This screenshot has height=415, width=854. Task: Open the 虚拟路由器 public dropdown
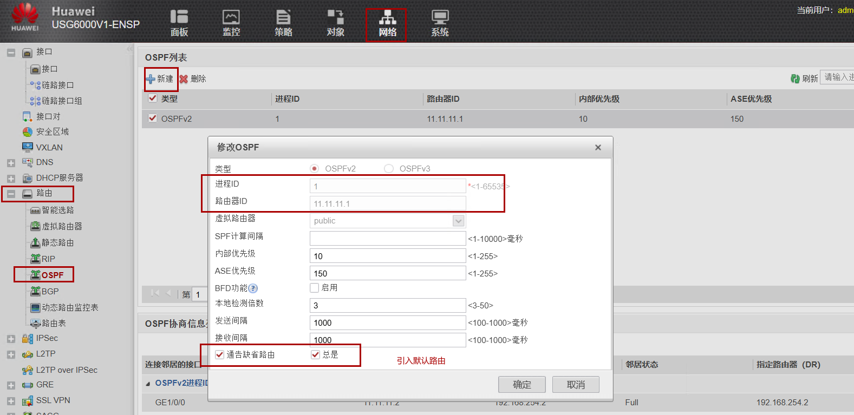click(x=458, y=221)
